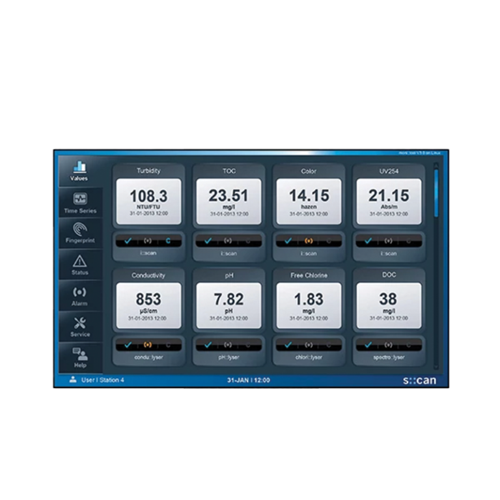Image resolution: width=500 pixels, height=500 pixels.
Task: Open the Help section
Action: [79, 357]
